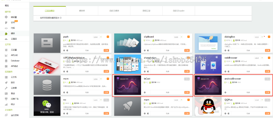Click the webBrowser module title
This screenshot has height=118, width=273.
point(231,58)
